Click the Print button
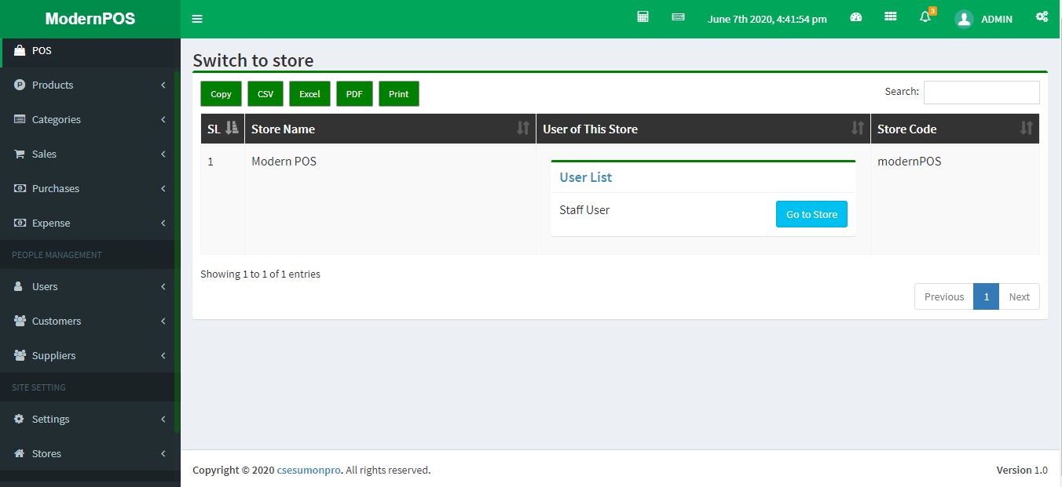This screenshot has height=487, width=1062. 399,94
